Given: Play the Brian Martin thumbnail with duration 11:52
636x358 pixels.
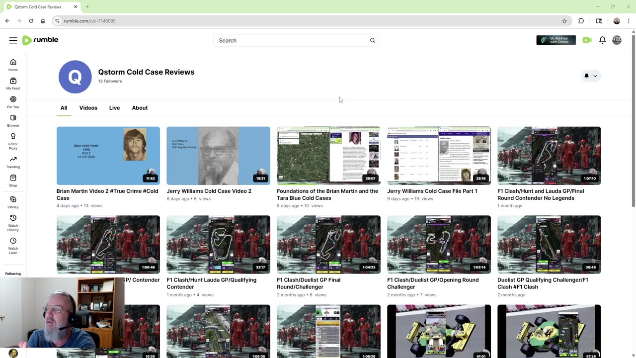Looking at the screenshot, I should 108,156.
